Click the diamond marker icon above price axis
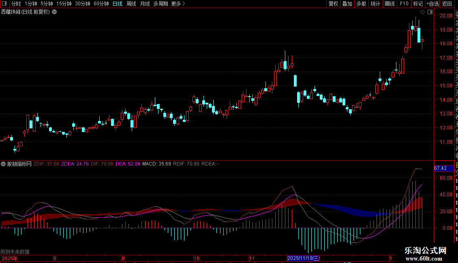 coord(422,12)
